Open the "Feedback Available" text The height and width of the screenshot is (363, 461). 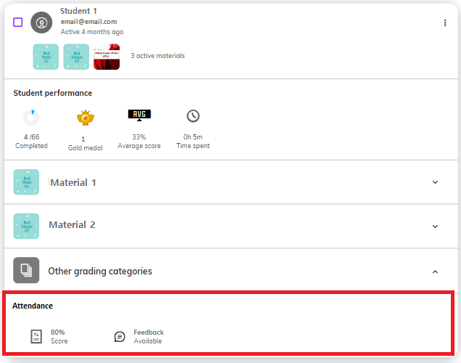tap(149, 337)
